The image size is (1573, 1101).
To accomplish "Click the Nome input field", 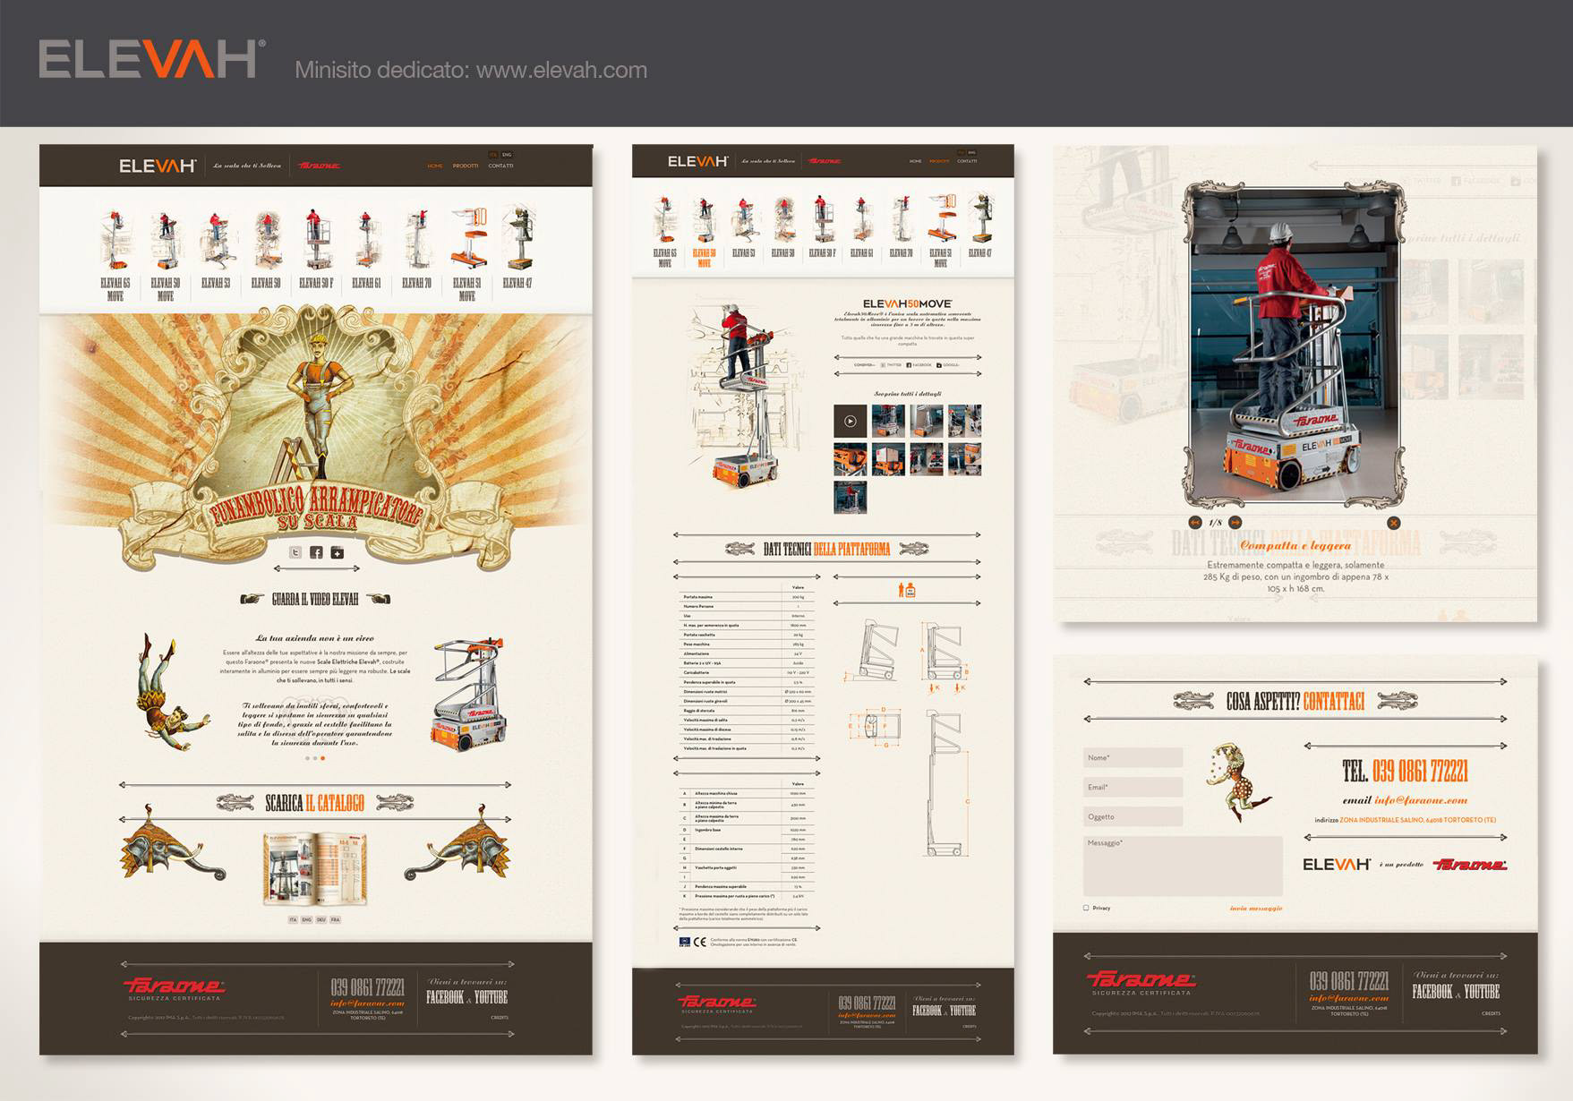I will [x=1133, y=757].
